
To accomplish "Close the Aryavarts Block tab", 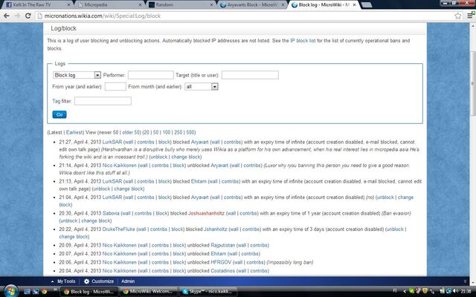I will point(283,5).
